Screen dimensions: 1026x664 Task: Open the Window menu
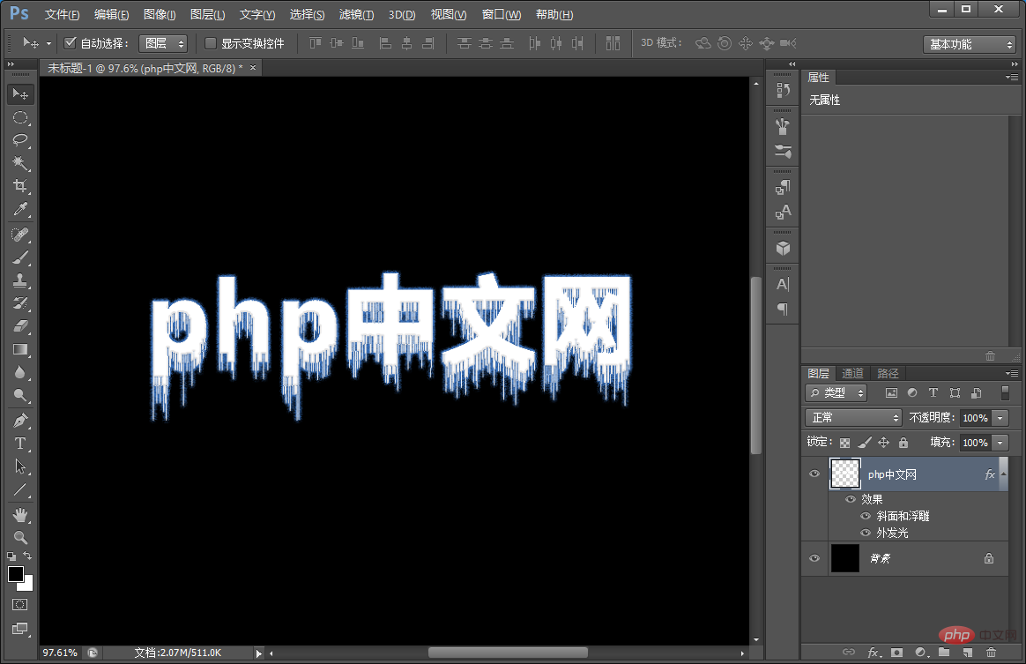point(502,14)
